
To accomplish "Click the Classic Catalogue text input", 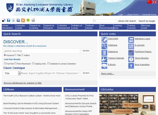I will pyautogui.click(x=50, y=73).
